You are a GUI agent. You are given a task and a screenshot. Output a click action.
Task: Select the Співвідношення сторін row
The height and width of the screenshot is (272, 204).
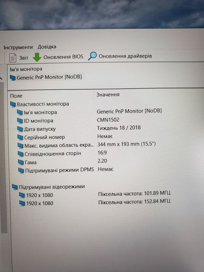(x=62, y=153)
